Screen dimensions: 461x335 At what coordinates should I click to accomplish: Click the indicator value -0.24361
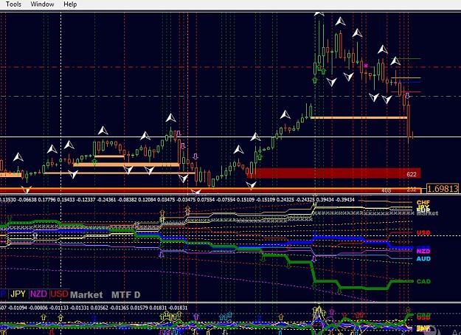(107, 200)
